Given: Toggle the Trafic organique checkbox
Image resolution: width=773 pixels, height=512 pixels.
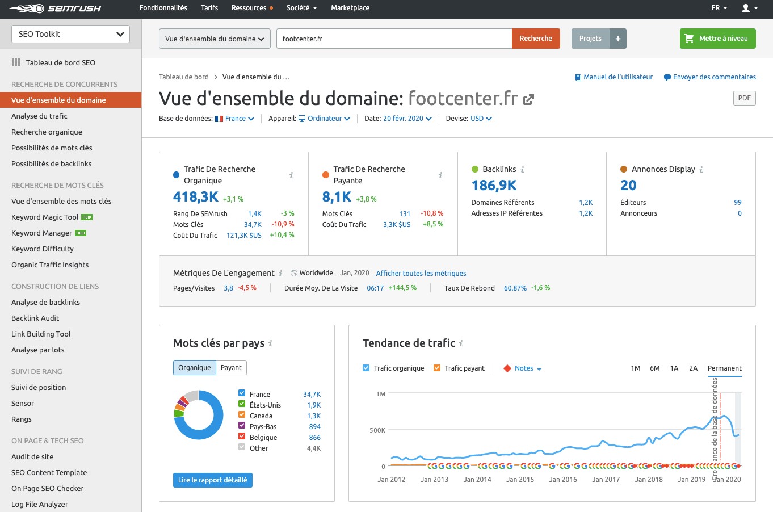Looking at the screenshot, I should pyautogui.click(x=366, y=368).
